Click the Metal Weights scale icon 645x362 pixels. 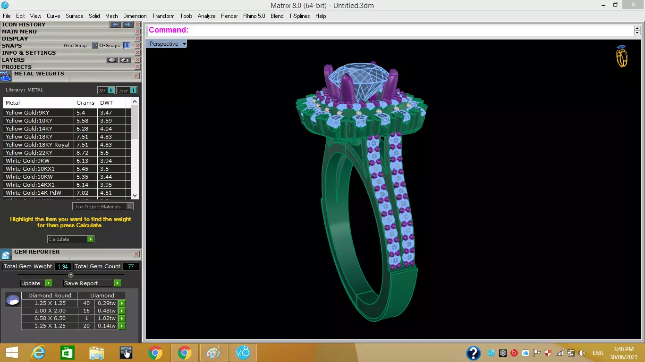pos(6,76)
